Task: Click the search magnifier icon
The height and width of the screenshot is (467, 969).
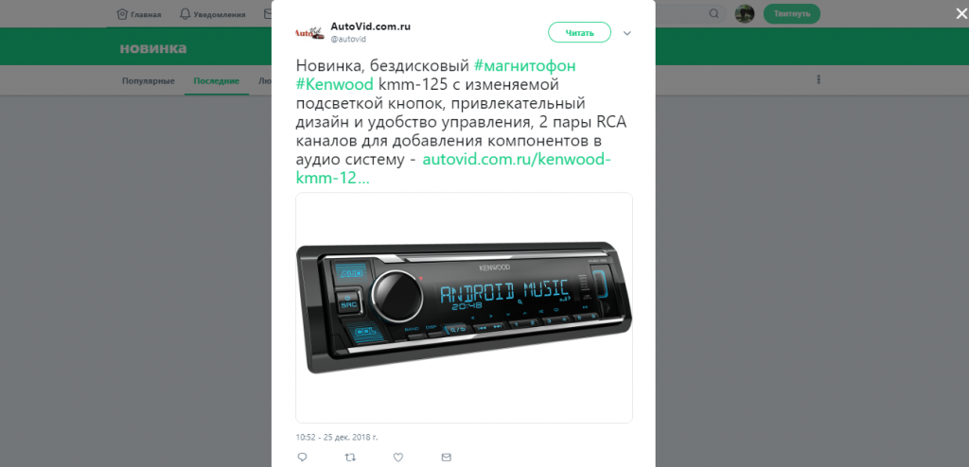Action: pos(714,13)
